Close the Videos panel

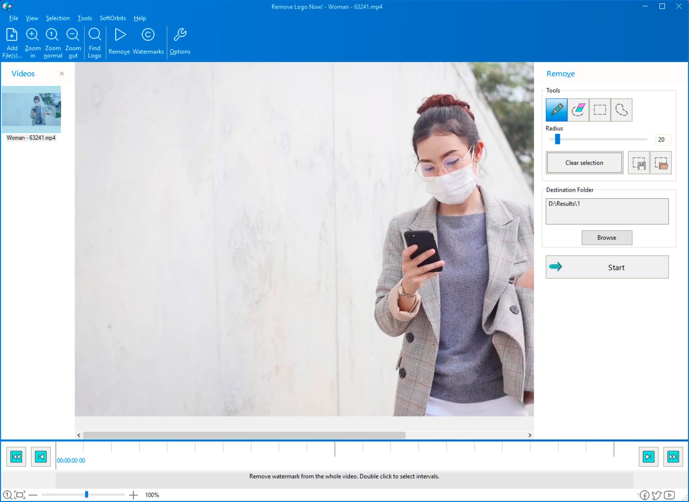point(62,73)
